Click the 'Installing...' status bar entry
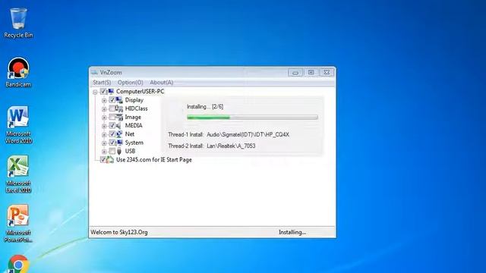This screenshot has height=273, width=486. coord(292,232)
